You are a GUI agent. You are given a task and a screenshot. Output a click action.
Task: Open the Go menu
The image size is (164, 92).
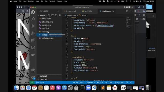point(42,1)
